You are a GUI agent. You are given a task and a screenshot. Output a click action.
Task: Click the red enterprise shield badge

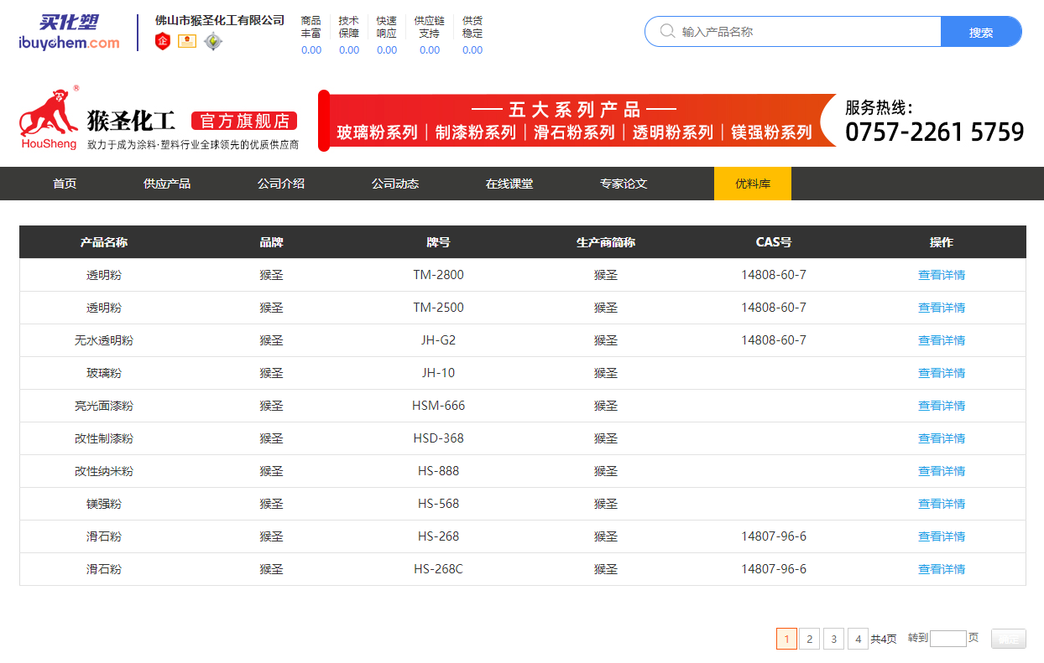[x=163, y=41]
